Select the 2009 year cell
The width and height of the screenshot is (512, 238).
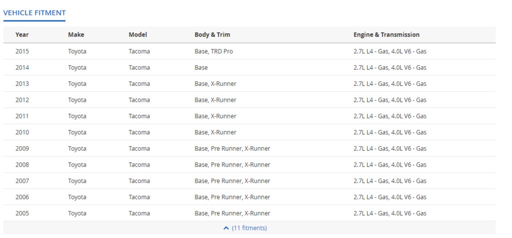[x=22, y=149]
